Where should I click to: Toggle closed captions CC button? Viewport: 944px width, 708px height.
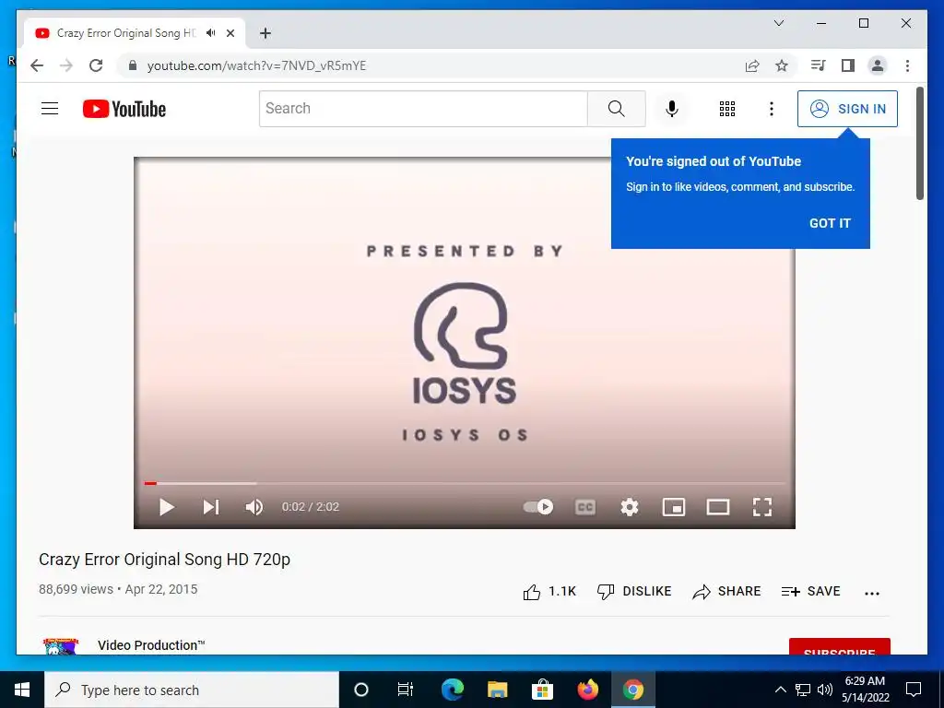[x=585, y=507]
